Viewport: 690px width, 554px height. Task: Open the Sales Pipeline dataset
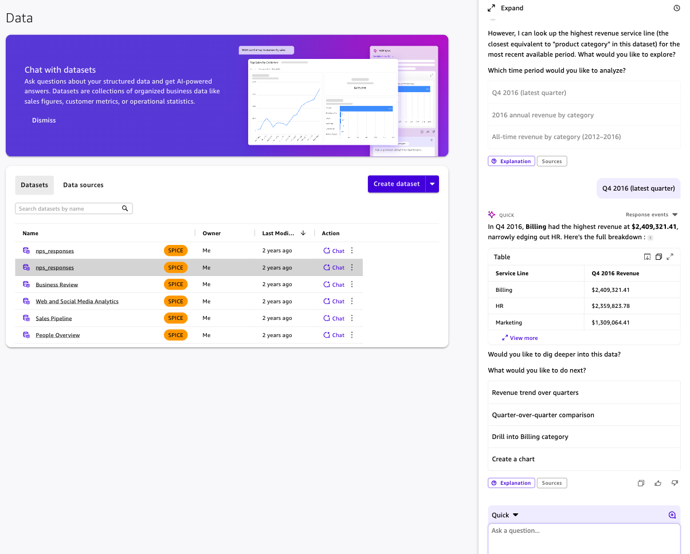[x=54, y=318]
